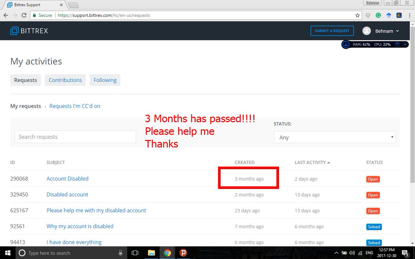The image size is (415, 259).
Task: Open Why my account is disabled request
Action: 80,226
